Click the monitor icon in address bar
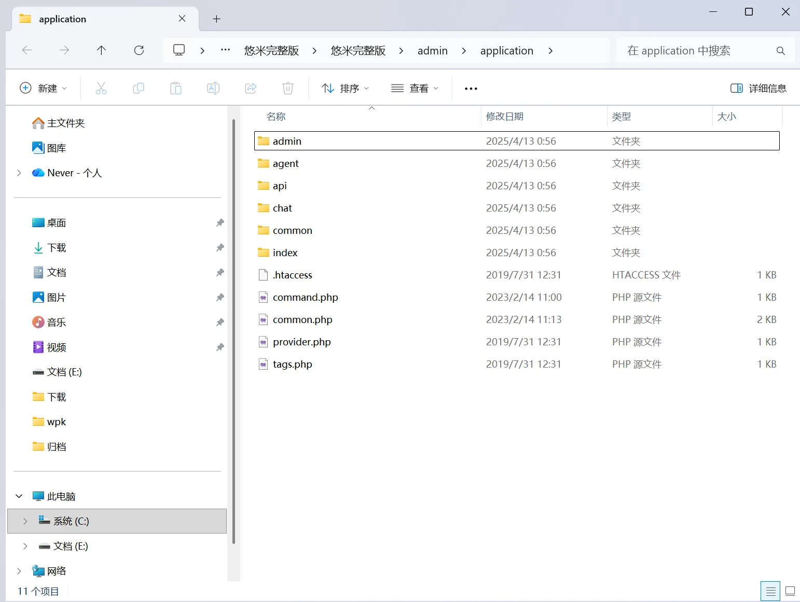This screenshot has width=800, height=602. (179, 50)
